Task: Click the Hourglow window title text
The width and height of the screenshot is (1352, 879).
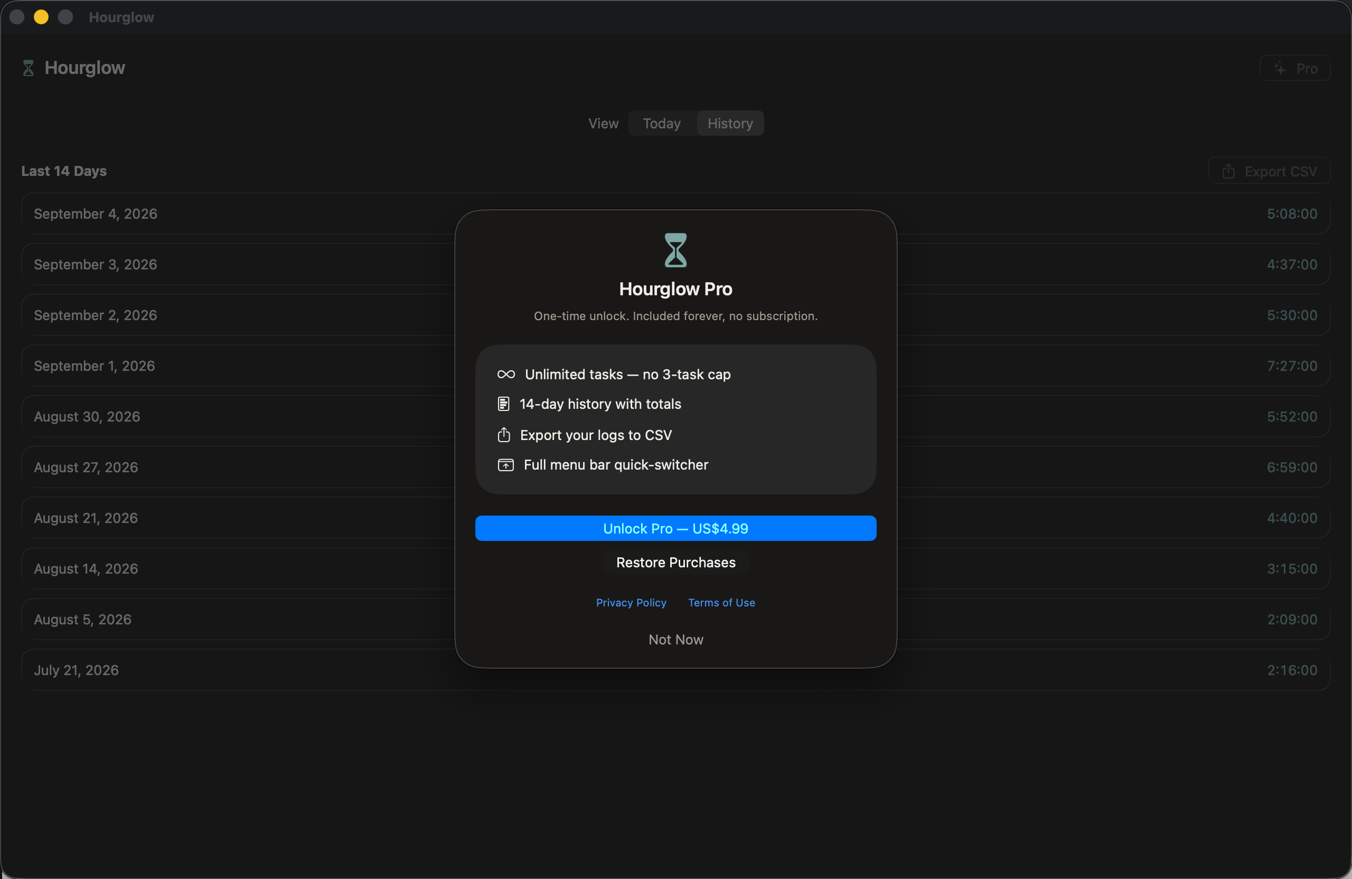Action: pyautogui.click(x=121, y=17)
